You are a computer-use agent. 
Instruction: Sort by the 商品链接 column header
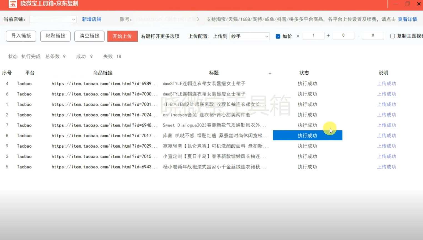click(103, 73)
